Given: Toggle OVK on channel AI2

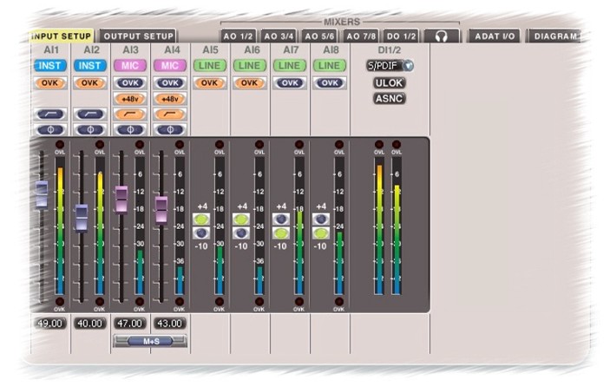Looking at the screenshot, I should 90,82.
